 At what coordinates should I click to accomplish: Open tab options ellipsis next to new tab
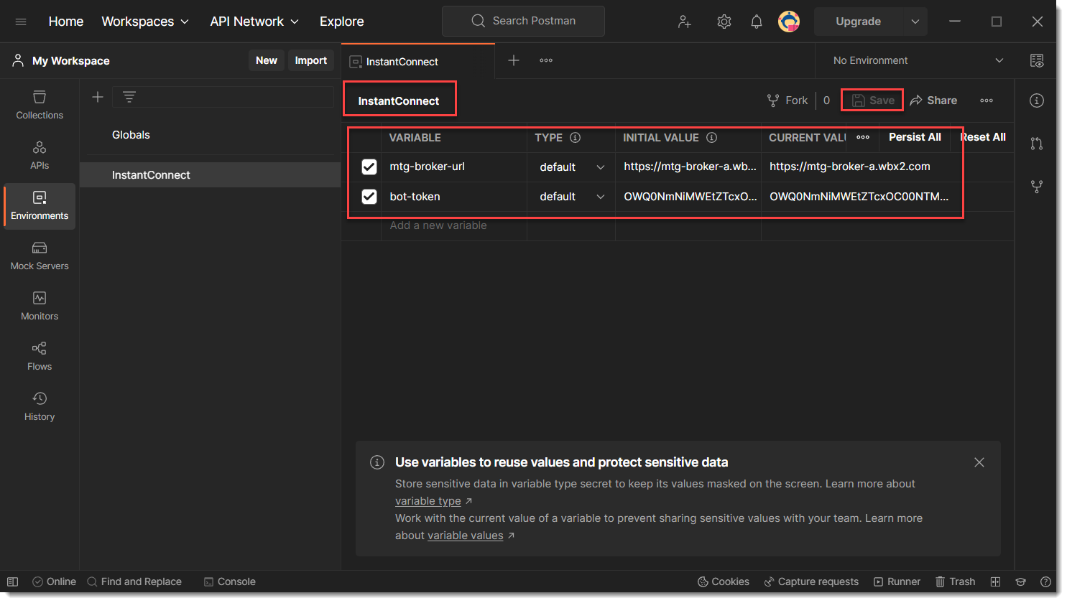coord(546,60)
